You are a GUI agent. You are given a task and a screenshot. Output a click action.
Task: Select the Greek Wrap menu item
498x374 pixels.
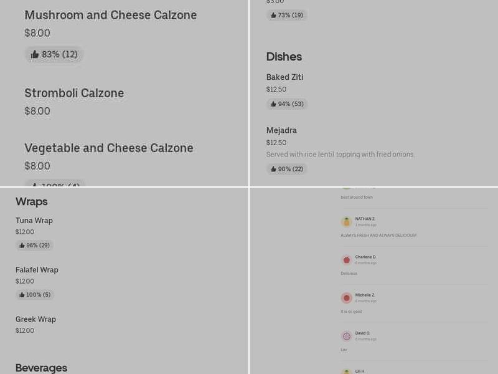click(x=35, y=319)
